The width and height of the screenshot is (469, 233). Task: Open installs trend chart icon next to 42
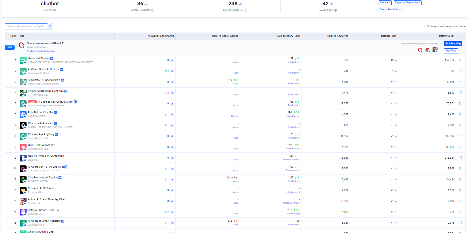[331, 4]
